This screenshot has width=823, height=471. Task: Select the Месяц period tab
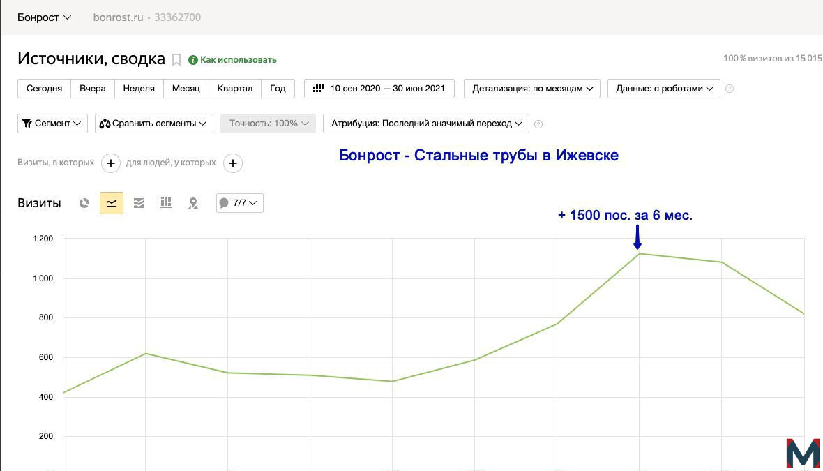tap(186, 89)
